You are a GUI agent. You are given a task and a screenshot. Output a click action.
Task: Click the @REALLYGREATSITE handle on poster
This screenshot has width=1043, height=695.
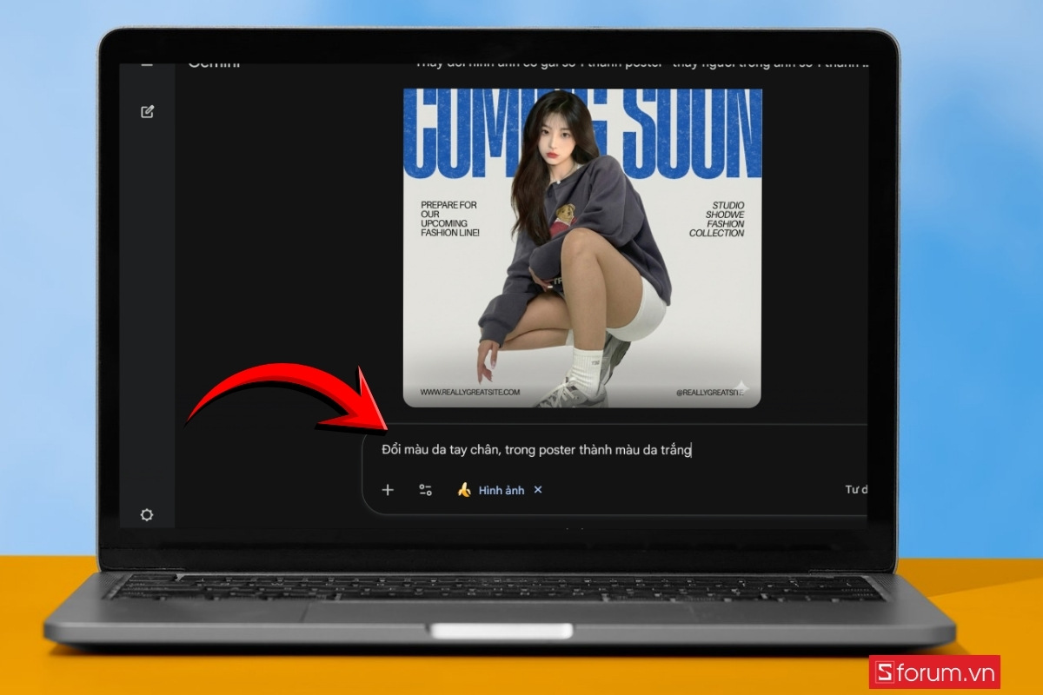coord(709,393)
